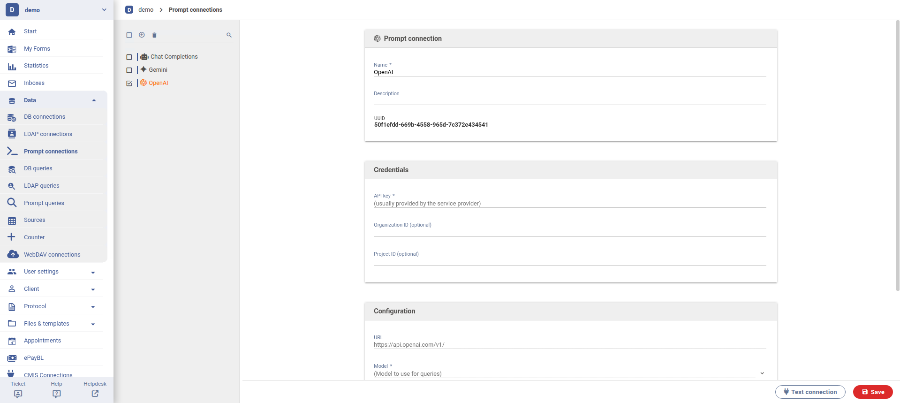This screenshot has width=900, height=403.
Task: Click the red Save button
Action: click(x=872, y=392)
